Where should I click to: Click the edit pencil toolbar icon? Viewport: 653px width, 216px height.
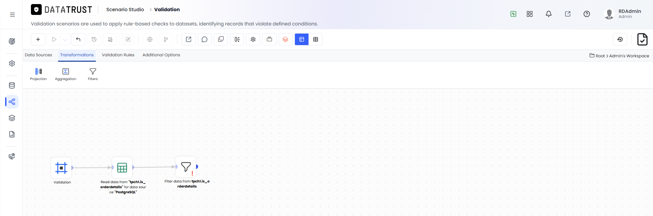[128, 39]
